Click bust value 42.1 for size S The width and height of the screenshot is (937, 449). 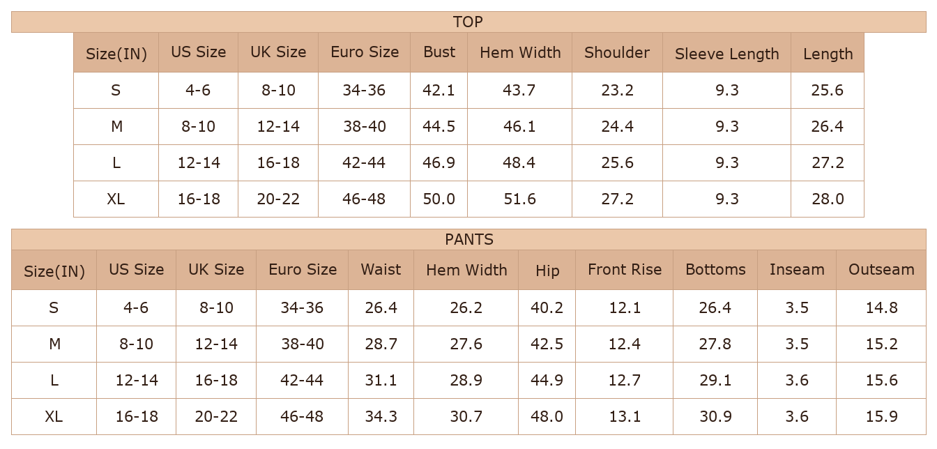(439, 90)
